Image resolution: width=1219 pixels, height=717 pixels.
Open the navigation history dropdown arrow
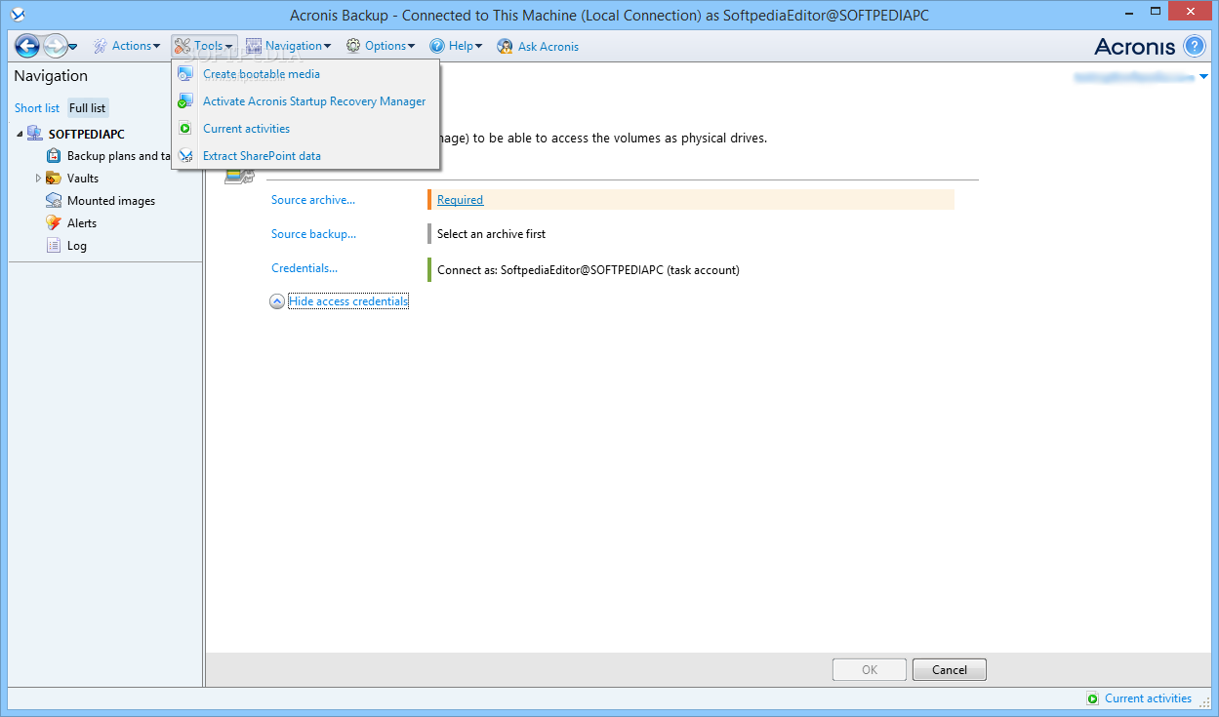click(73, 47)
